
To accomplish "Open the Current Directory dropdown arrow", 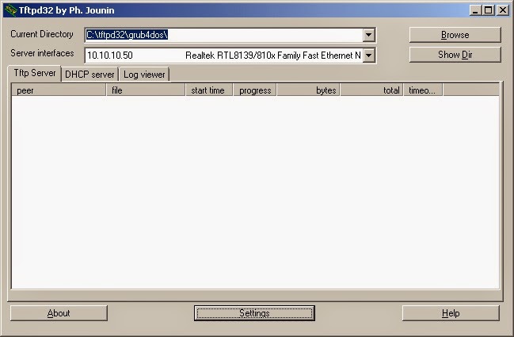I will pos(369,35).
